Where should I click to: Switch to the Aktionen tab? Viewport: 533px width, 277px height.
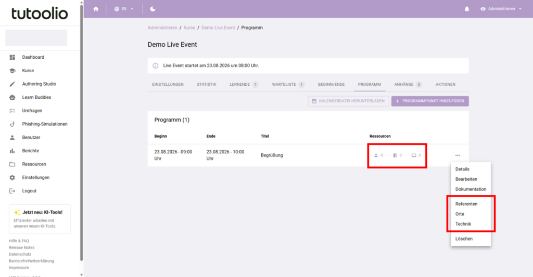(x=446, y=85)
